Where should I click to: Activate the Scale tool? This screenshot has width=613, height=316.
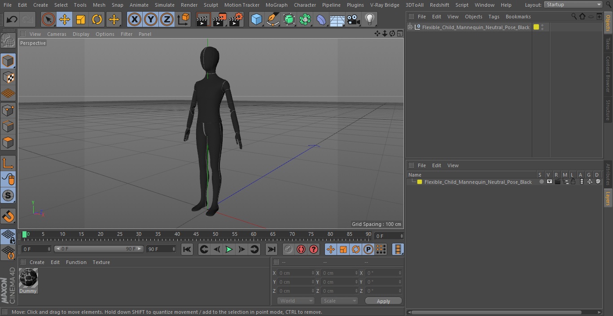tap(80, 19)
